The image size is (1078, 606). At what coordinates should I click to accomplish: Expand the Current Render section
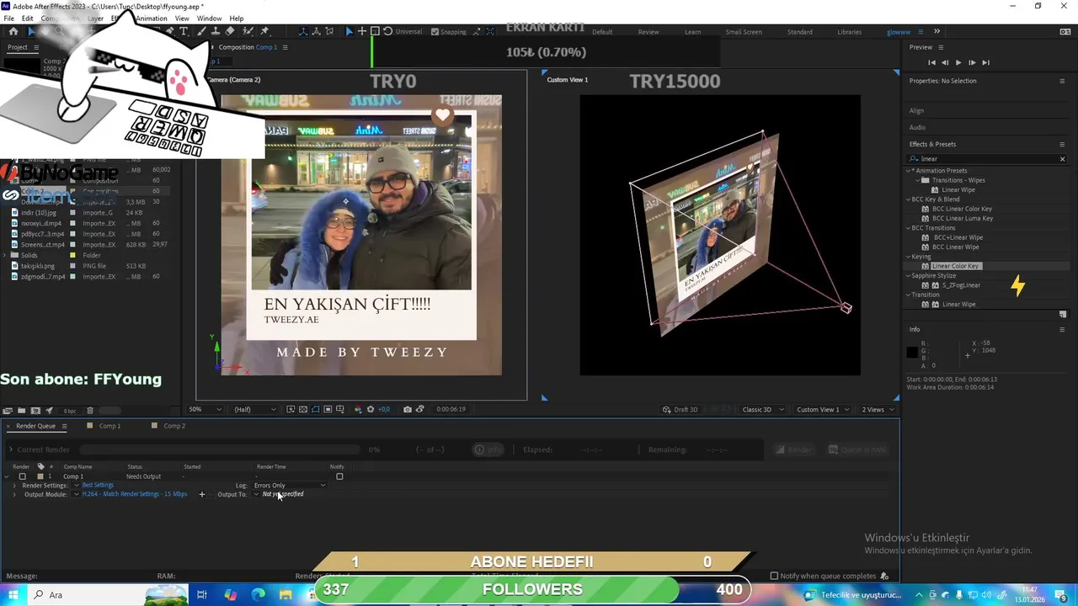(x=10, y=449)
